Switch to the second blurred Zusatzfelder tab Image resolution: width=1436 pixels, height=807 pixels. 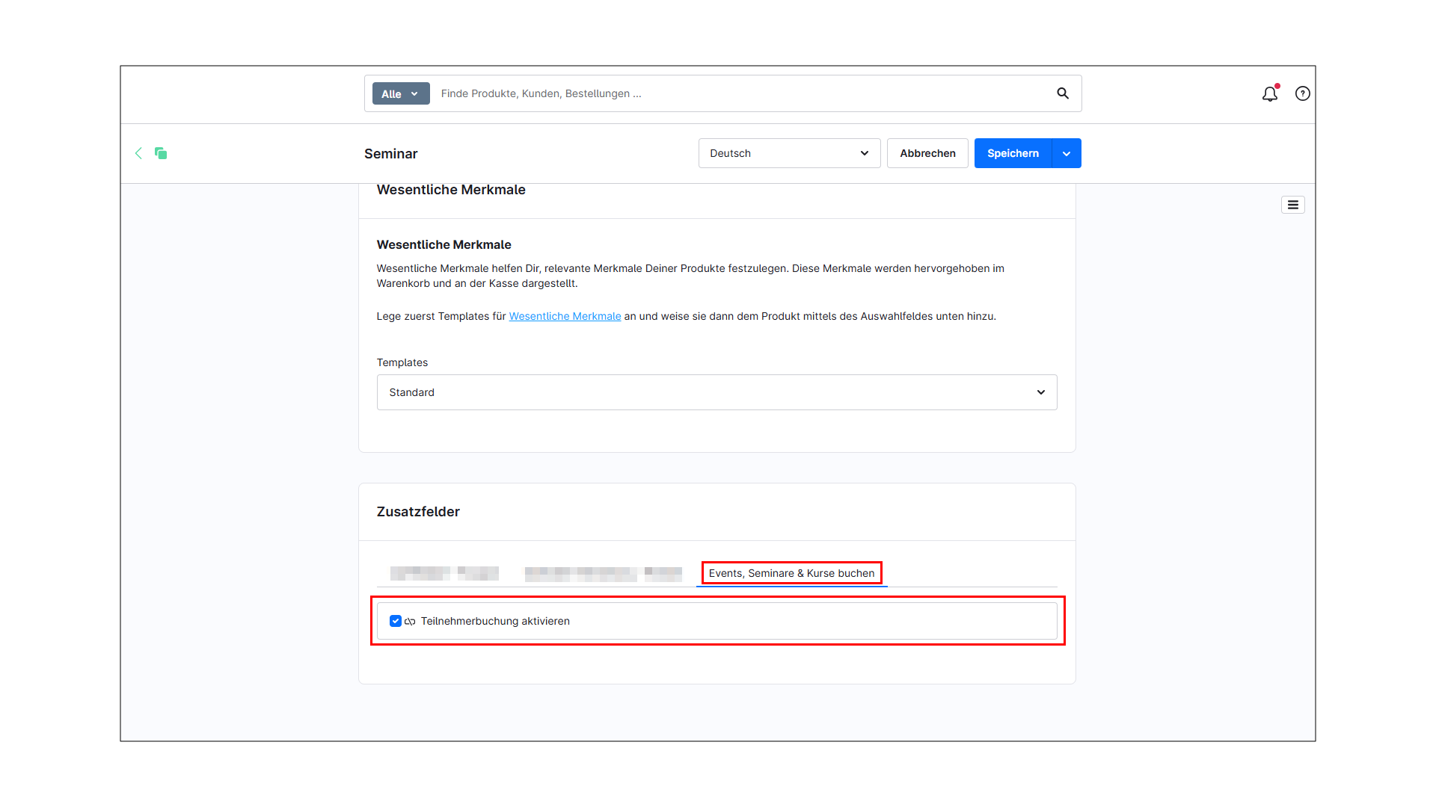[603, 573]
